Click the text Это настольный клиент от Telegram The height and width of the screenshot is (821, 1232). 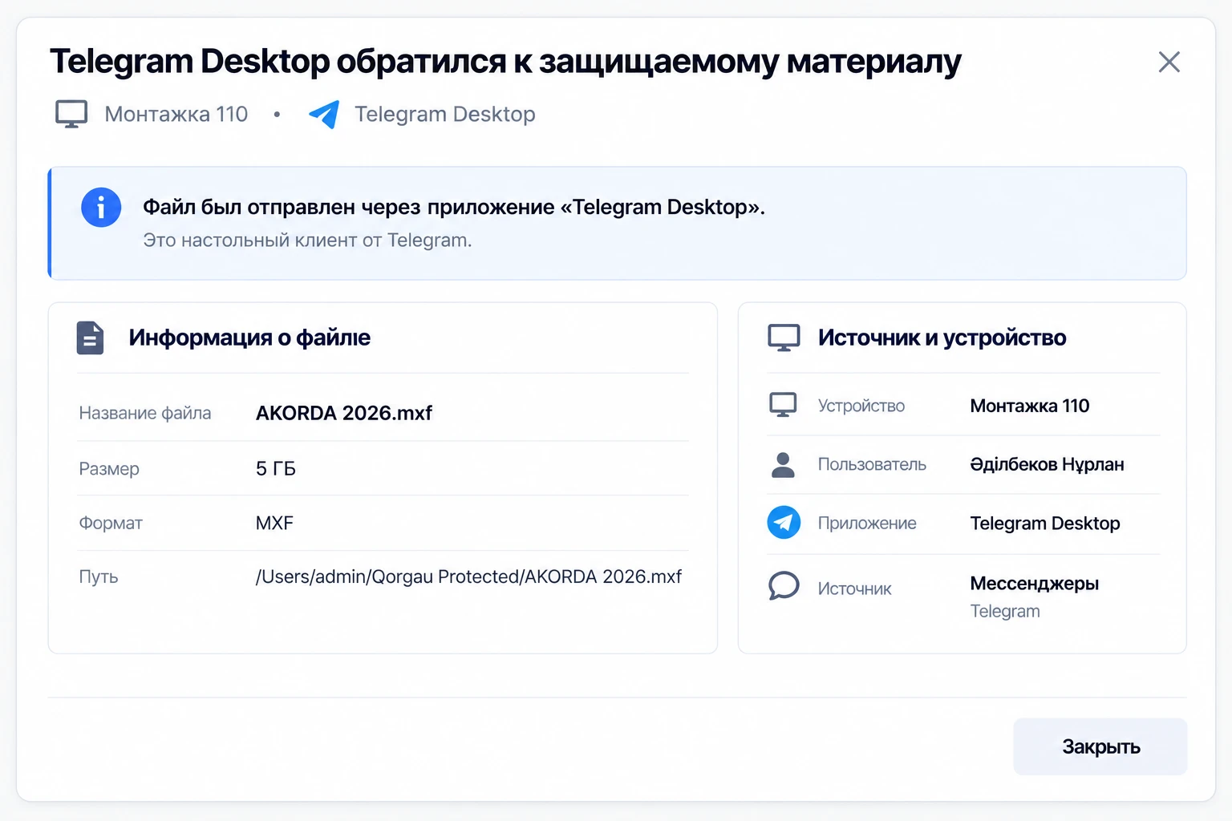307,240
